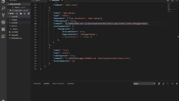
Task: Click the commented endsPattern line
Action: coord(77,37)
